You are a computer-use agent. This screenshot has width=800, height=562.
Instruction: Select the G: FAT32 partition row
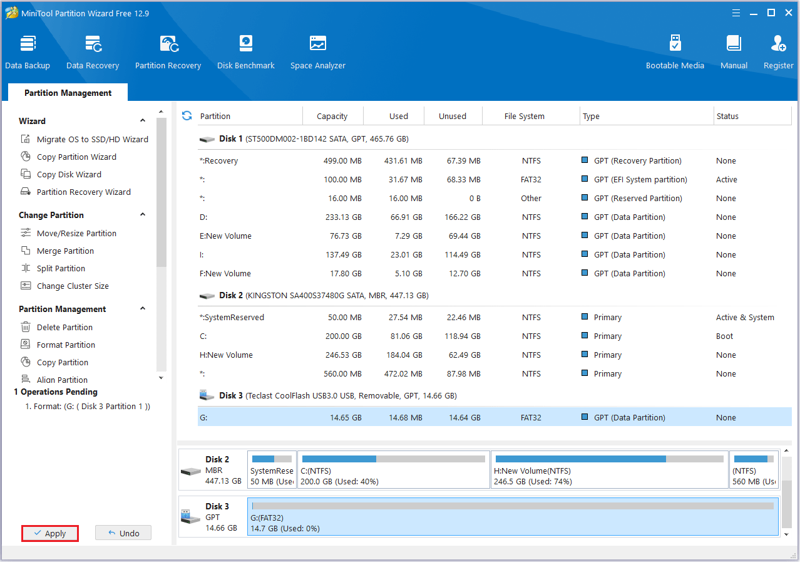click(x=495, y=417)
